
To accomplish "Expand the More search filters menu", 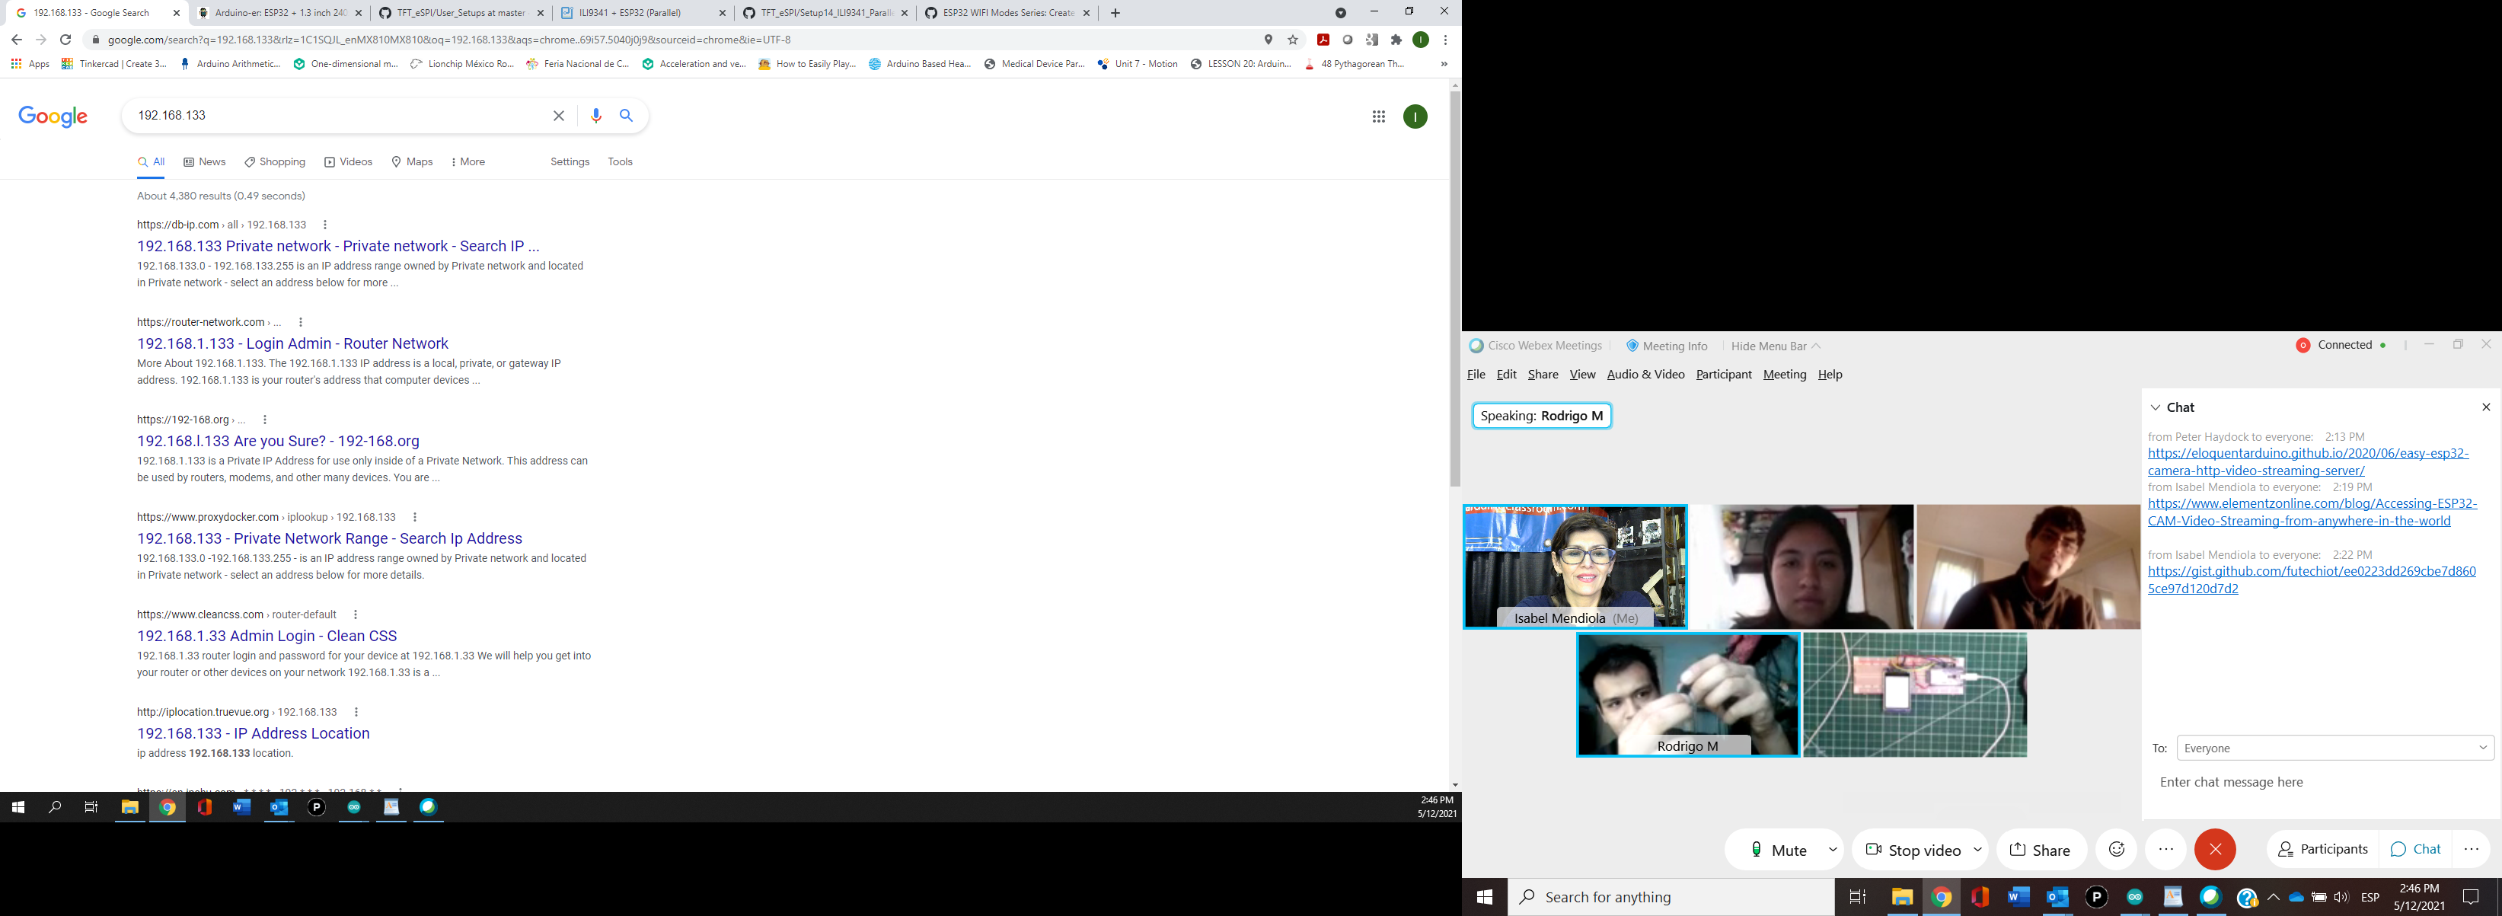I will tap(468, 162).
